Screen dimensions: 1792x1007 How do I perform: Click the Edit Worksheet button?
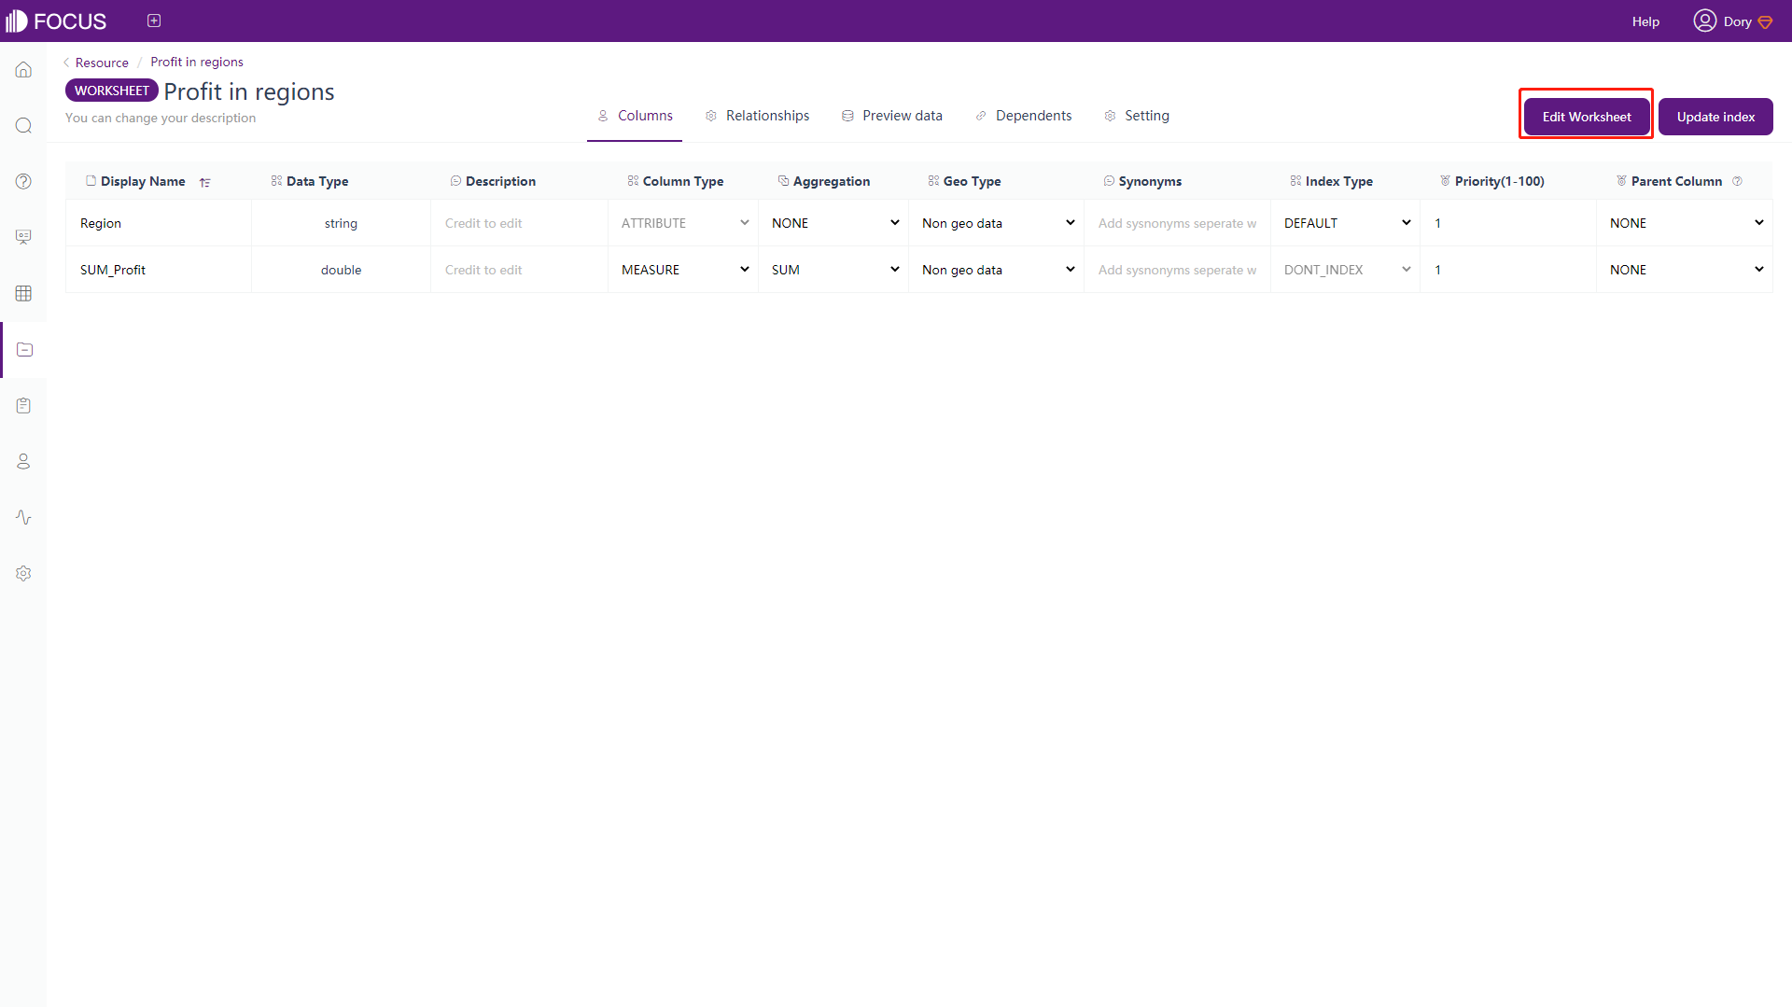[1587, 117]
